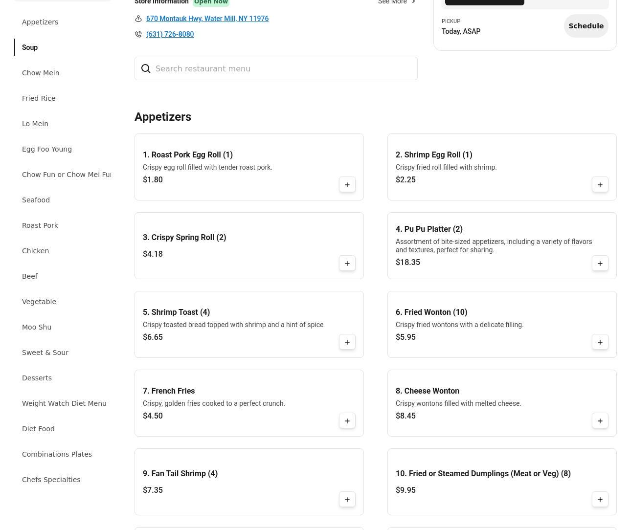Viewport: 631px width, 530px height.
Task: Add Crispy Spring Roll to cart
Action: [347, 263]
